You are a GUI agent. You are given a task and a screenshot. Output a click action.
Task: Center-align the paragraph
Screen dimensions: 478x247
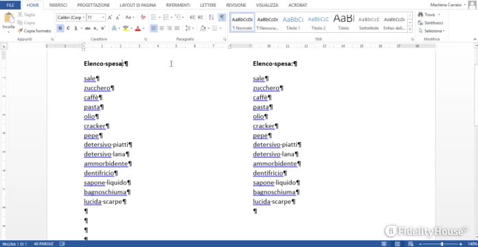(162, 28)
